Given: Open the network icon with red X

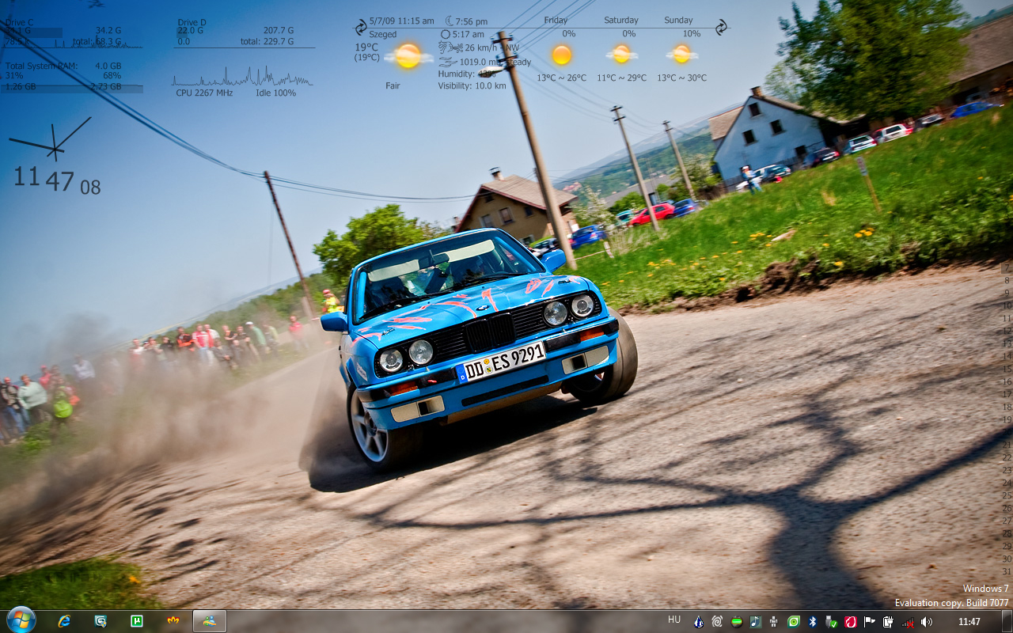Looking at the screenshot, I should (908, 622).
